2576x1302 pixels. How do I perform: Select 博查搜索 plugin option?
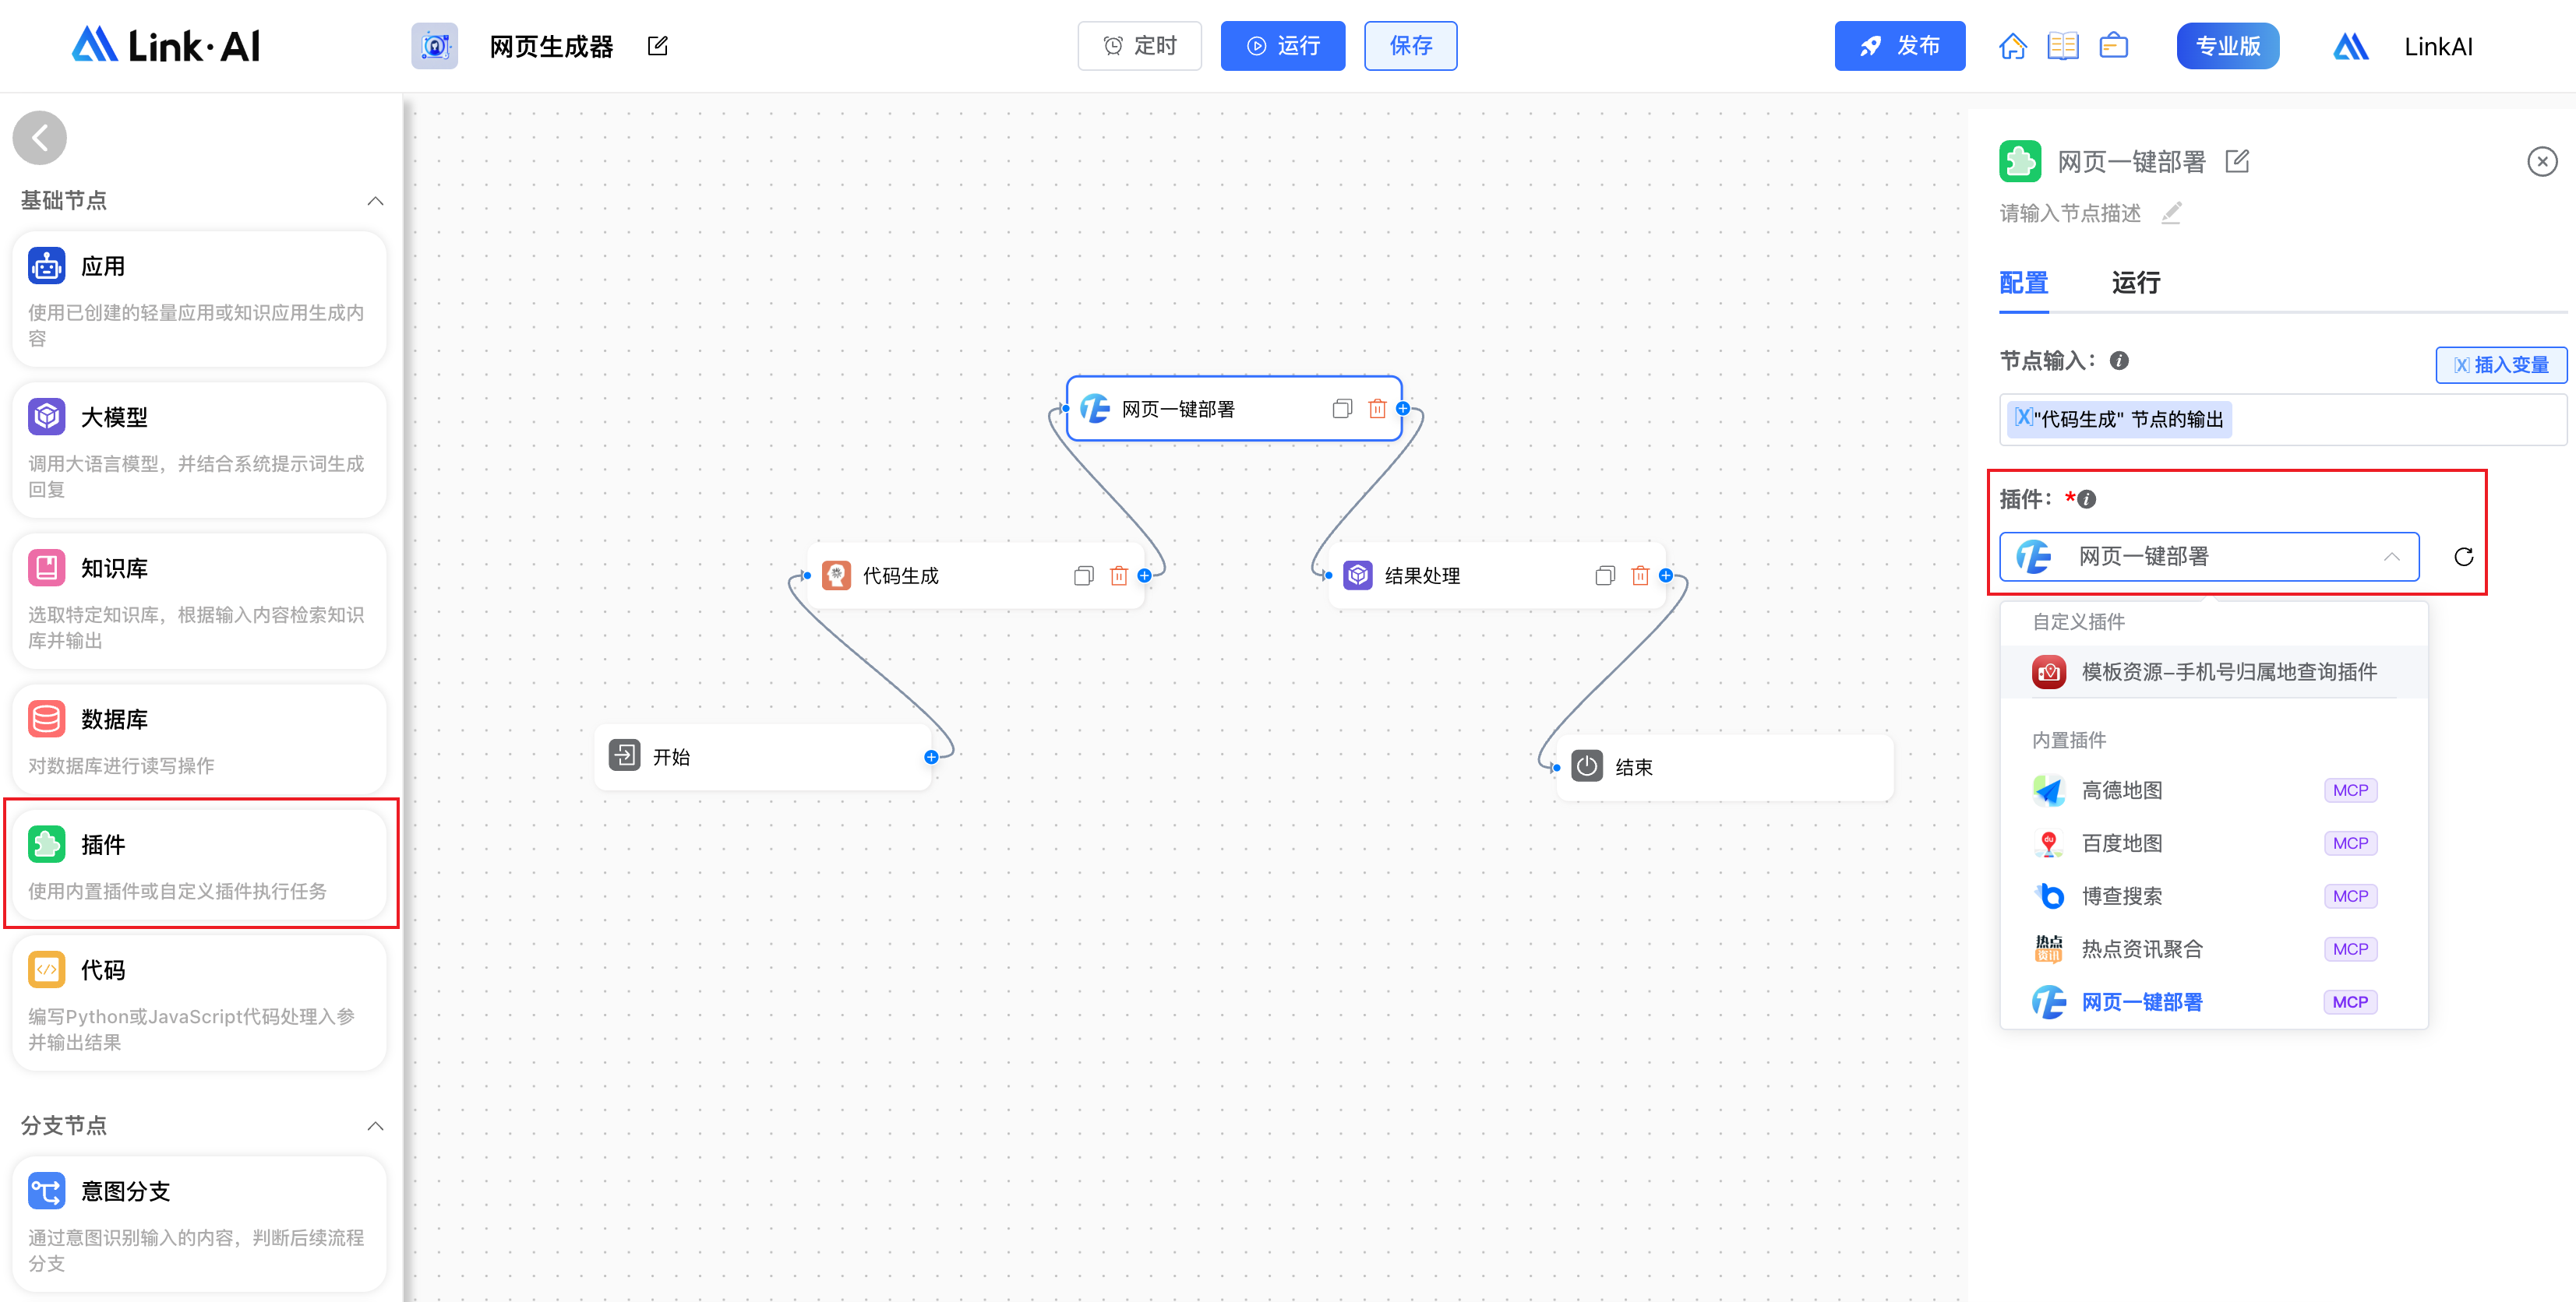2214,896
